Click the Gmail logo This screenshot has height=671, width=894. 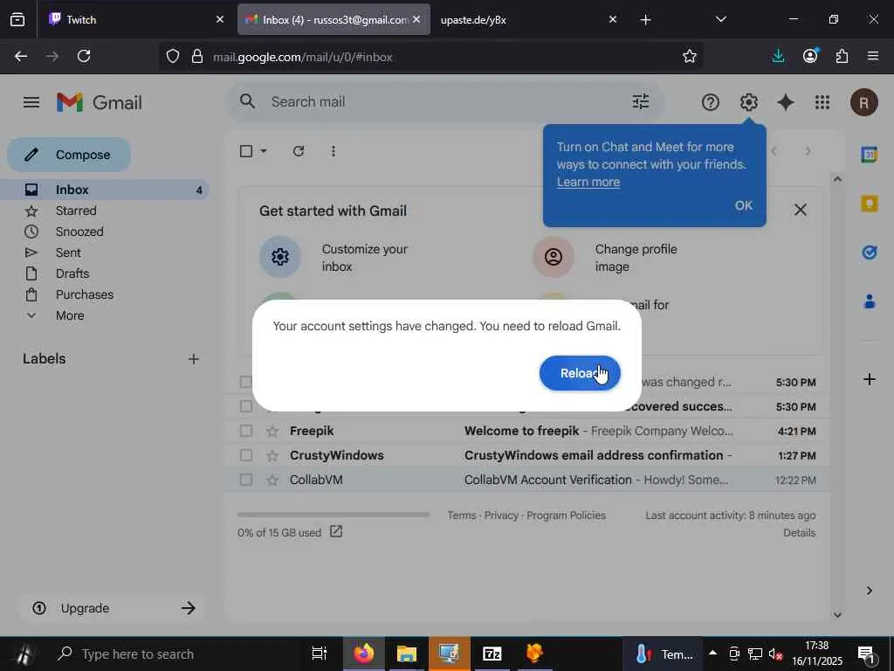pyautogui.click(x=100, y=103)
